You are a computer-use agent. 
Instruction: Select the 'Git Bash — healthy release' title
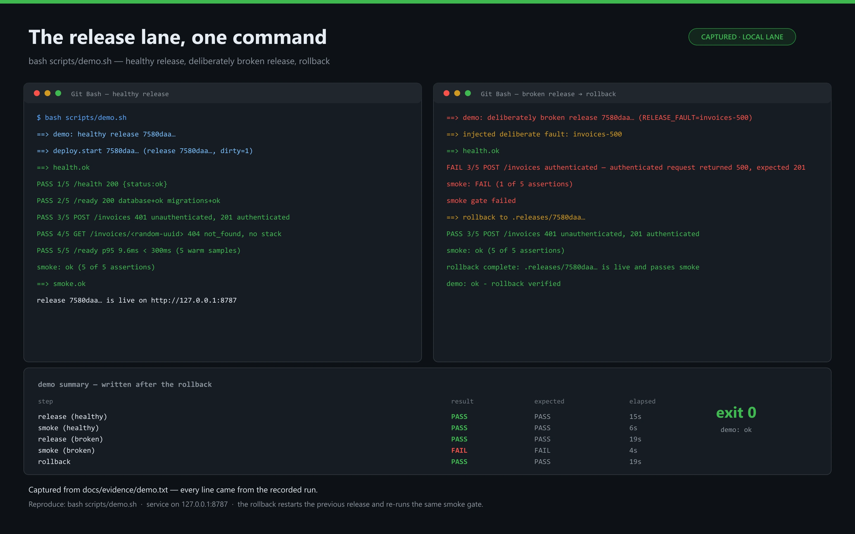pyautogui.click(x=120, y=94)
